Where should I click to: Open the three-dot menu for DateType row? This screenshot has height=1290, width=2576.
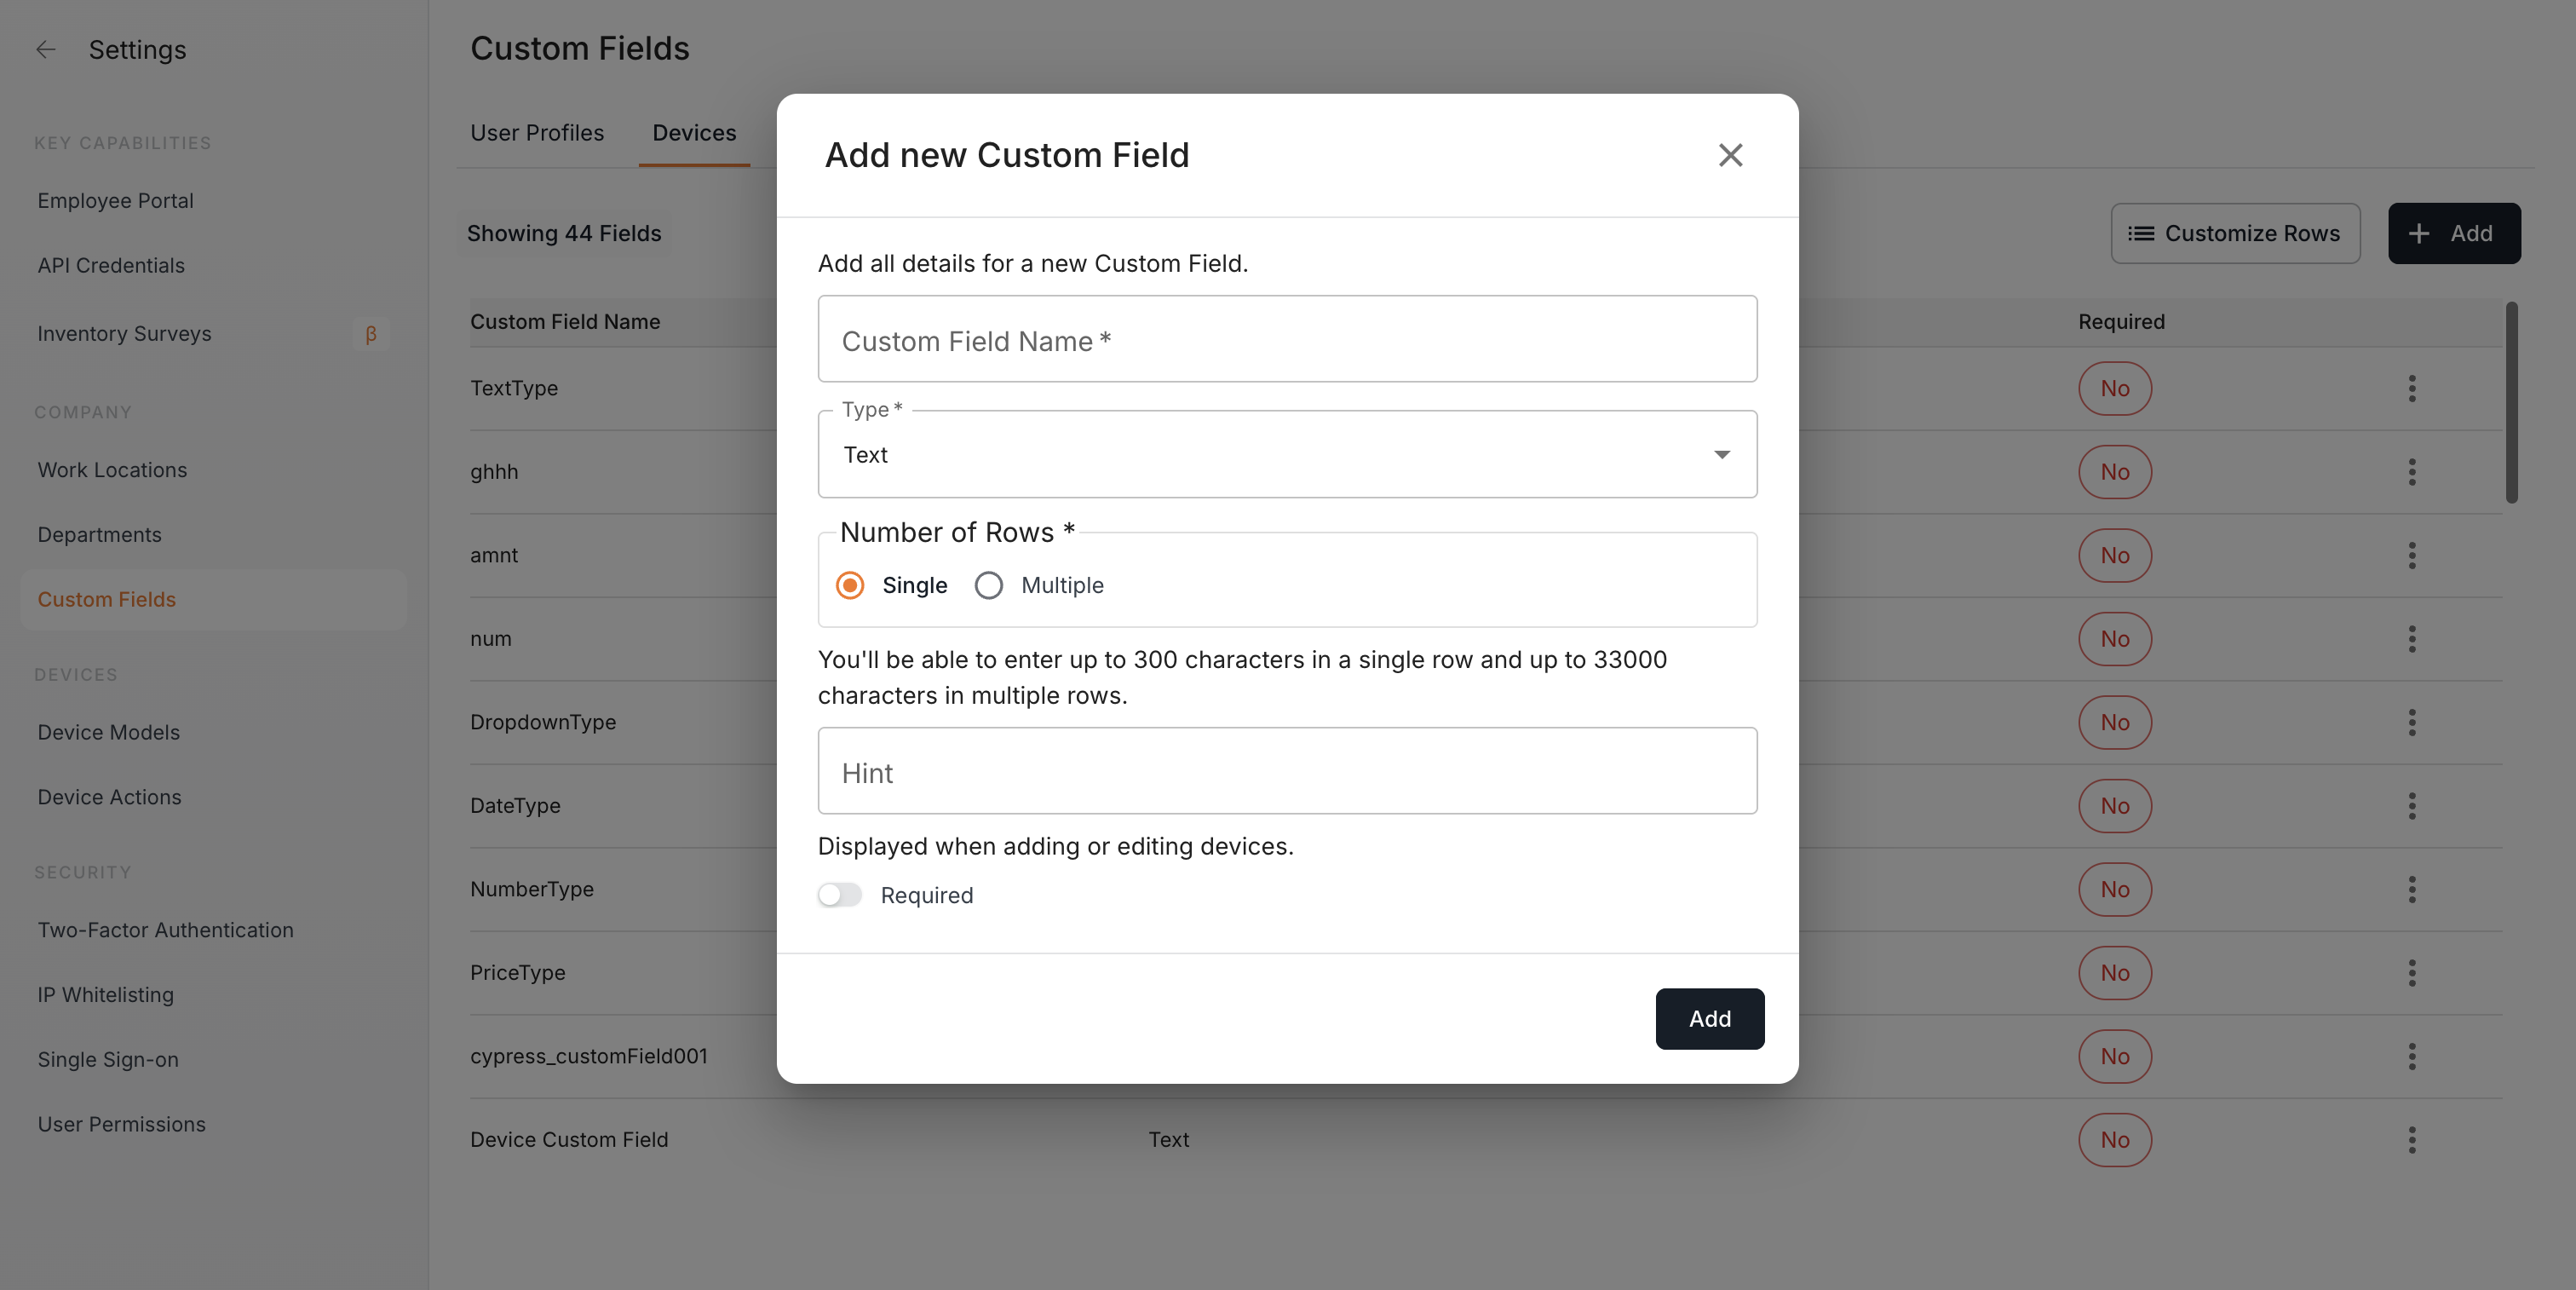[2412, 806]
